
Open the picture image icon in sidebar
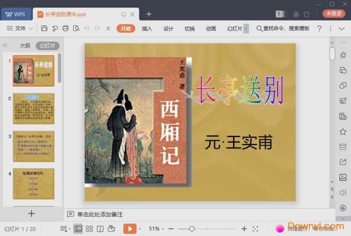coord(342,177)
